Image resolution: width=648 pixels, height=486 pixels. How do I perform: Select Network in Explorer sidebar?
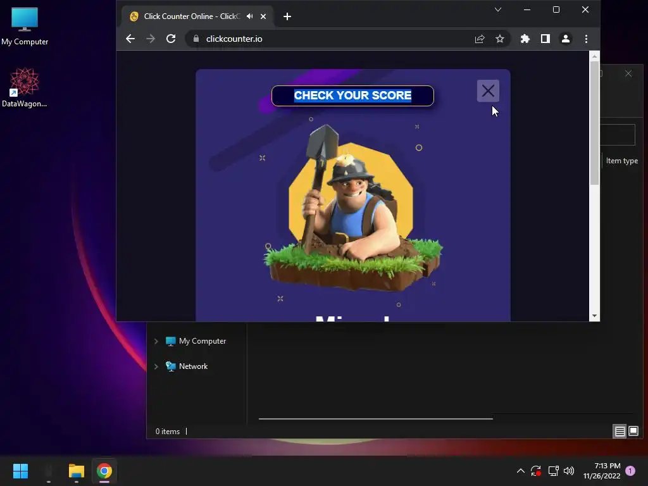187,366
